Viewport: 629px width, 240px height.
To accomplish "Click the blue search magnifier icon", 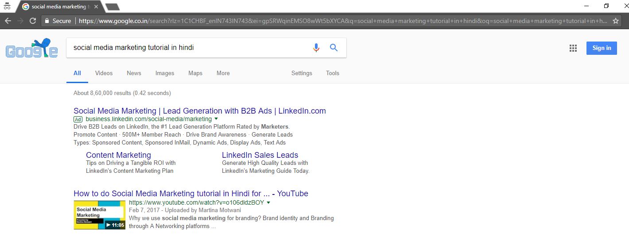I will [x=334, y=48].
